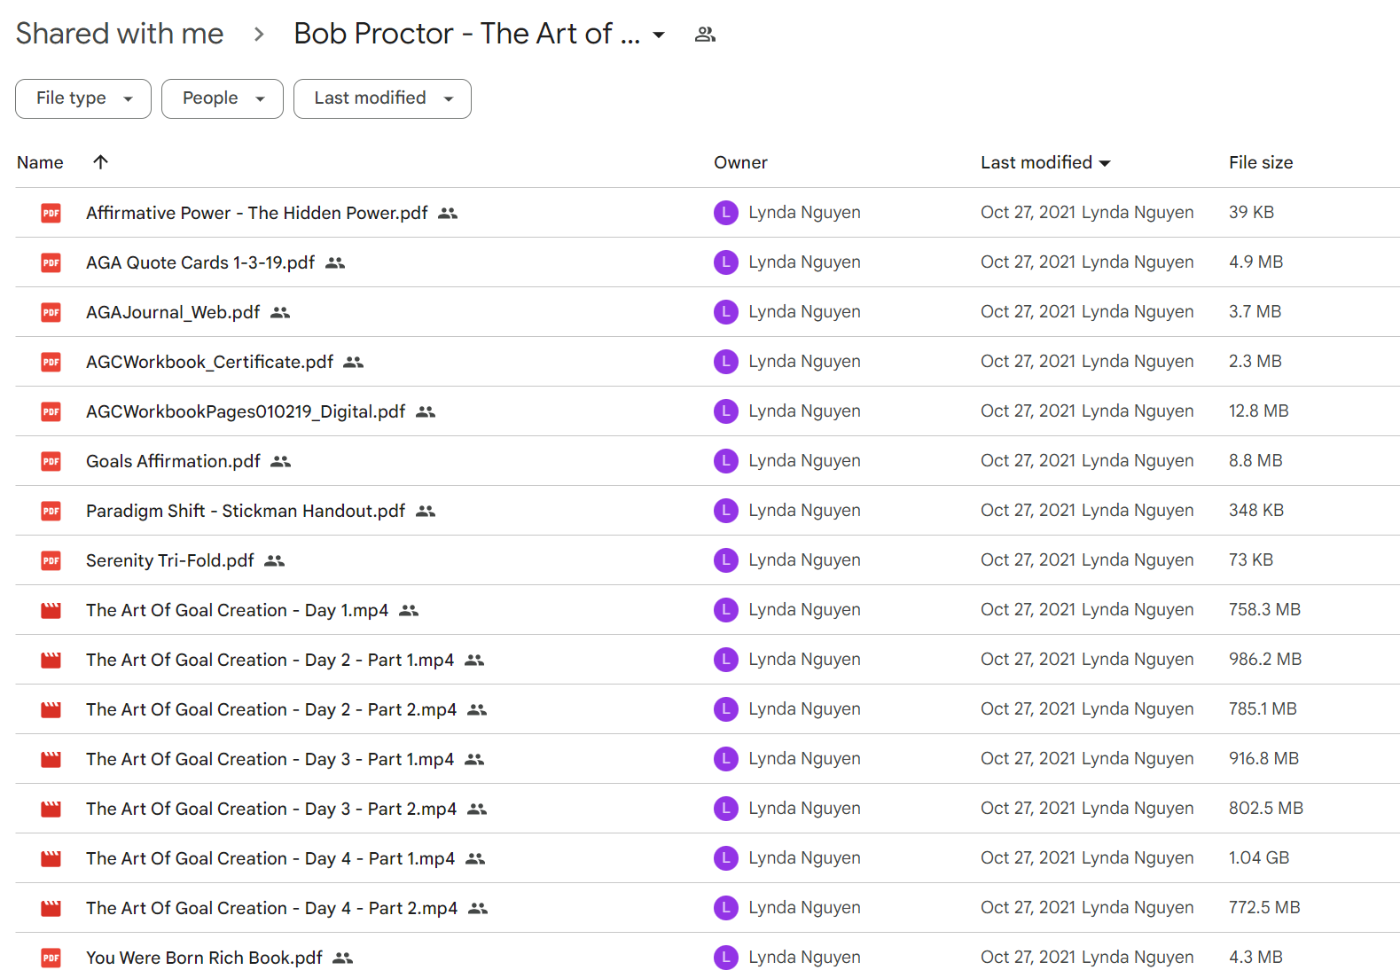Open Paradigm Shift - Stickman Handout.pdf

pyautogui.click(x=246, y=511)
